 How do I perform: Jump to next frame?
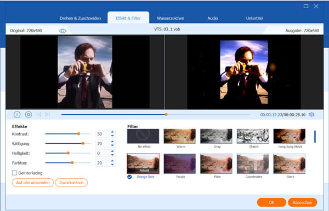click(x=47, y=114)
